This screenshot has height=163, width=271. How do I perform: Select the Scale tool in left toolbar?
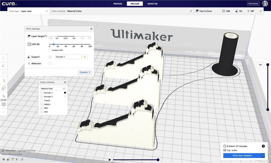tap(4, 65)
